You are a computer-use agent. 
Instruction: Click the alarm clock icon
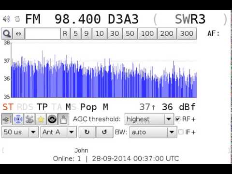point(17,19)
